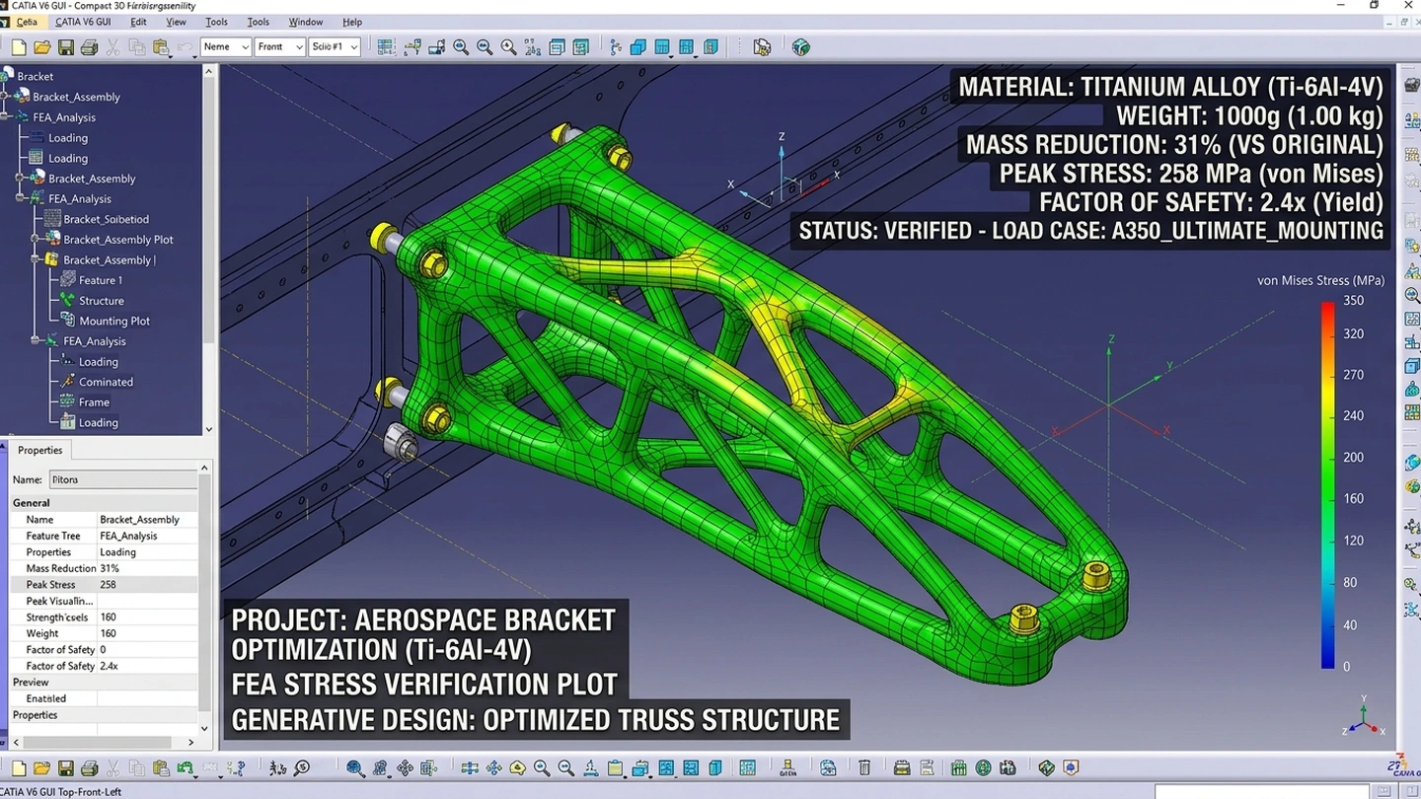This screenshot has width=1421, height=799.
Task: Select the Feature 1 tree item
Action: (101, 280)
